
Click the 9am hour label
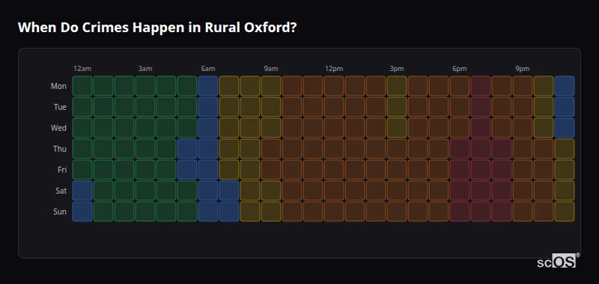click(x=271, y=69)
